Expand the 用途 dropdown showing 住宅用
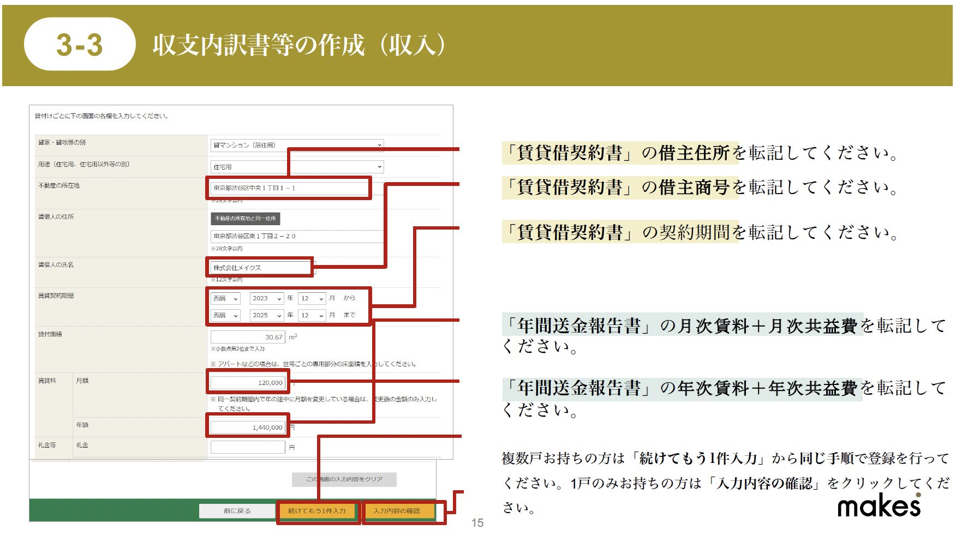This screenshot has height=554, width=956. pyautogui.click(x=297, y=167)
